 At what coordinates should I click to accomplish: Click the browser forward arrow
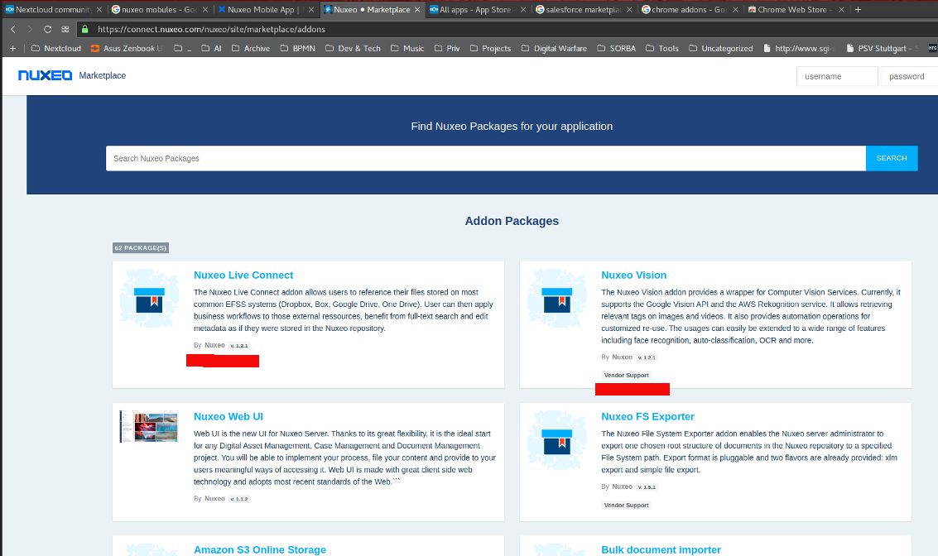point(30,29)
